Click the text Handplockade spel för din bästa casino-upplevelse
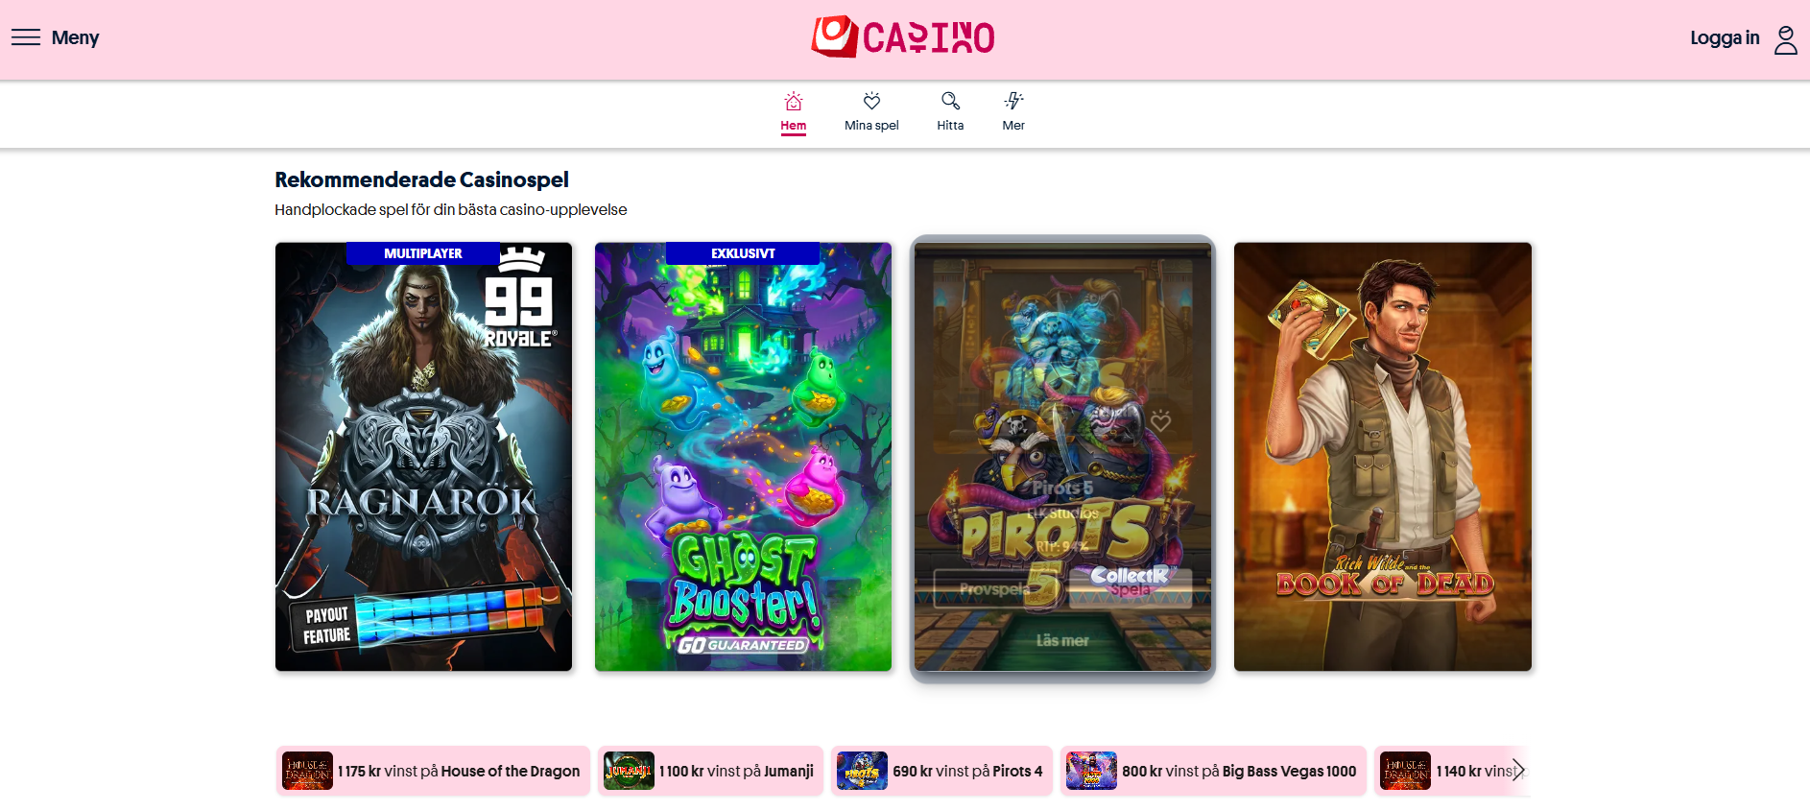The image size is (1810, 811). pos(451,209)
